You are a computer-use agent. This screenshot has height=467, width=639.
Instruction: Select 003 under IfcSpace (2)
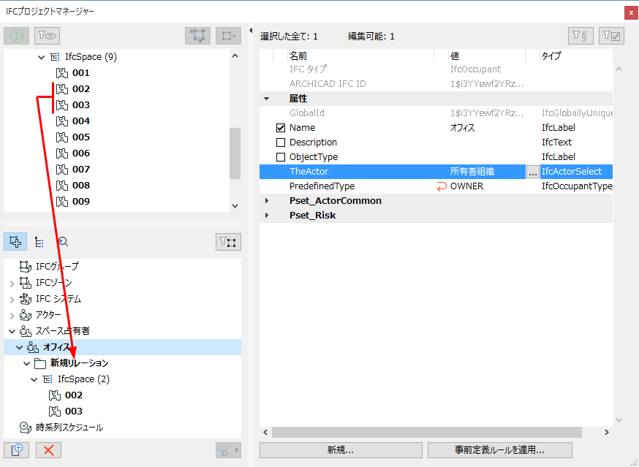(x=74, y=411)
